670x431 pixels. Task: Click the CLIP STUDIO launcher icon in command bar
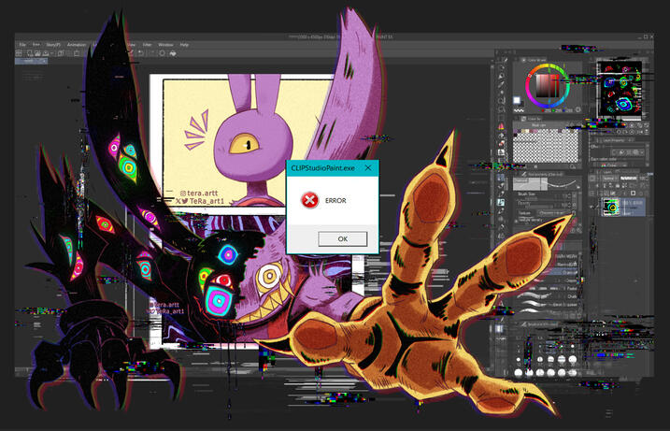pyautogui.click(x=19, y=53)
